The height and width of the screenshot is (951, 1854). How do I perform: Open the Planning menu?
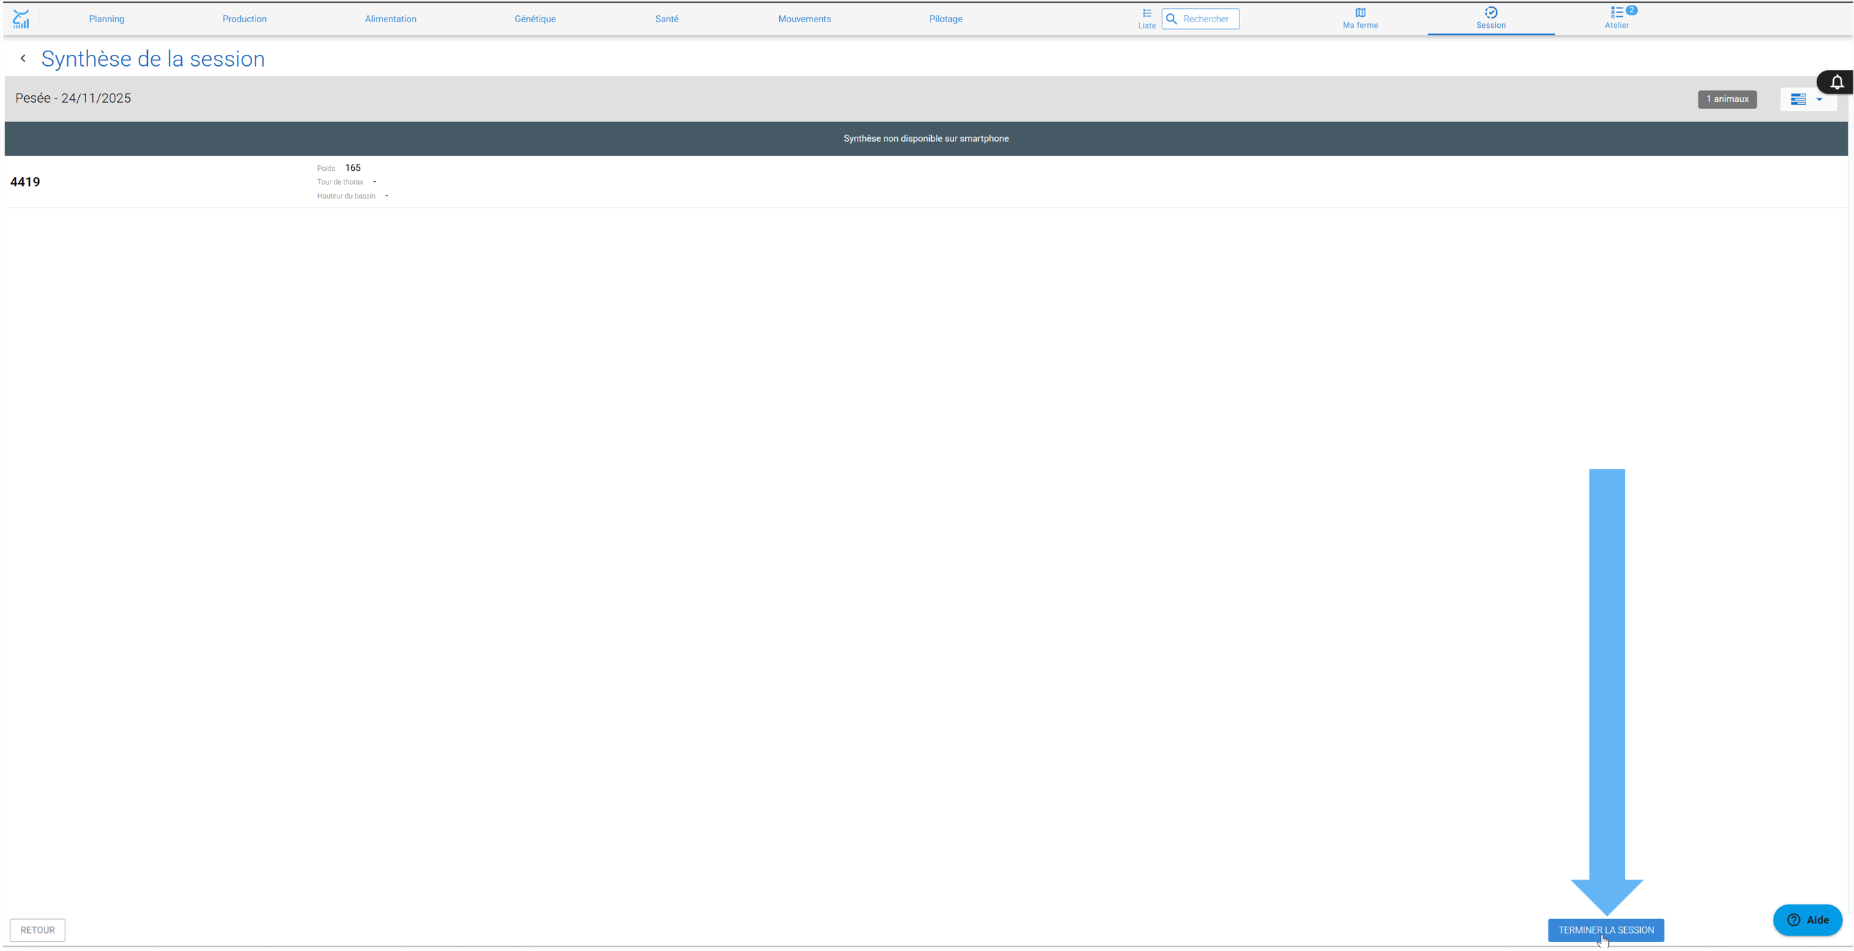106,19
